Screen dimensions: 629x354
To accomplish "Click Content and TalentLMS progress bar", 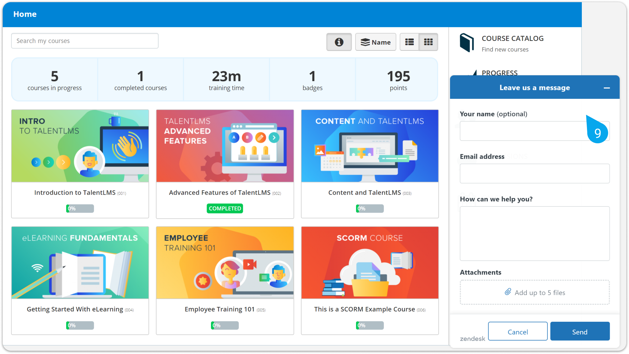I will (x=370, y=209).
